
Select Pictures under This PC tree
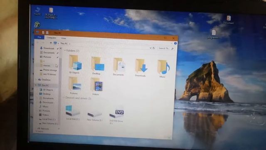click(x=46, y=111)
